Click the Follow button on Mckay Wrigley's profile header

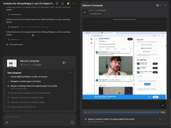point(130,39)
